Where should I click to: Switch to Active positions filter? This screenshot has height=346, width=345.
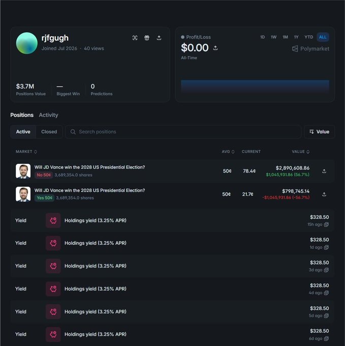point(23,132)
